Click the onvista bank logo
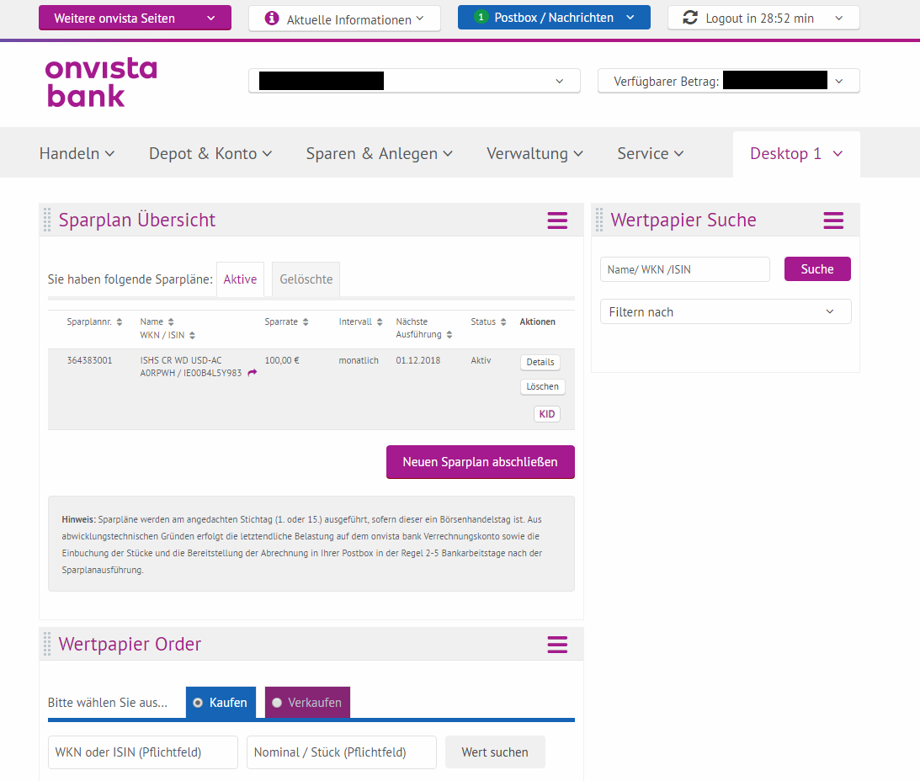Image resolution: width=920 pixels, height=781 pixels. [x=101, y=82]
